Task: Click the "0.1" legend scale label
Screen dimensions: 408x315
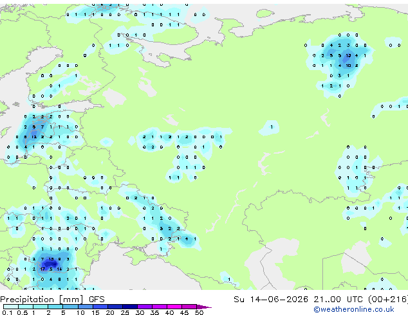Action: click(8, 312)
